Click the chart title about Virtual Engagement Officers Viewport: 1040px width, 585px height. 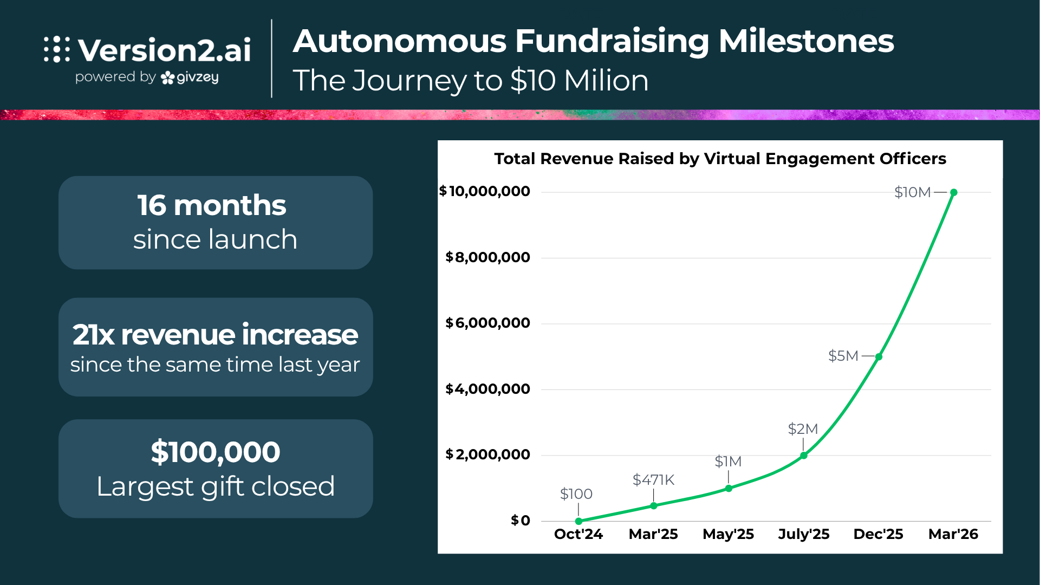pos(720,159)
